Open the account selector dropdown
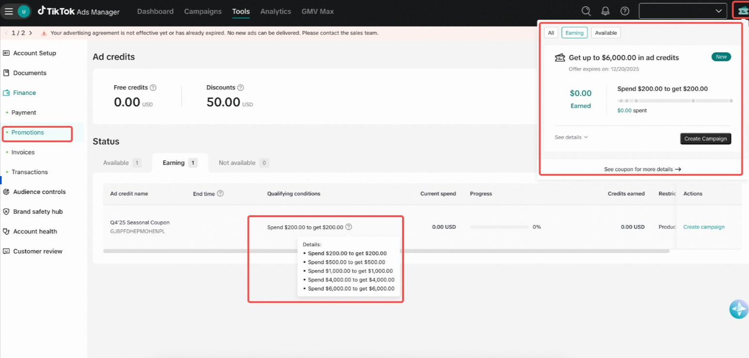Image resolution: width=749 pixels, height=358 pixels. coord(683,11)
